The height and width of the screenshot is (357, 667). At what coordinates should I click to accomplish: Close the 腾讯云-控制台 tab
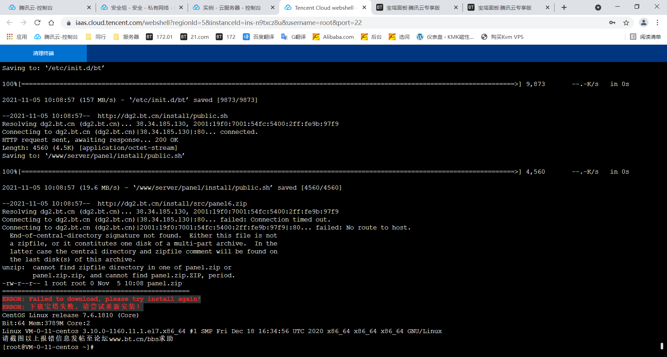(89, 8)
